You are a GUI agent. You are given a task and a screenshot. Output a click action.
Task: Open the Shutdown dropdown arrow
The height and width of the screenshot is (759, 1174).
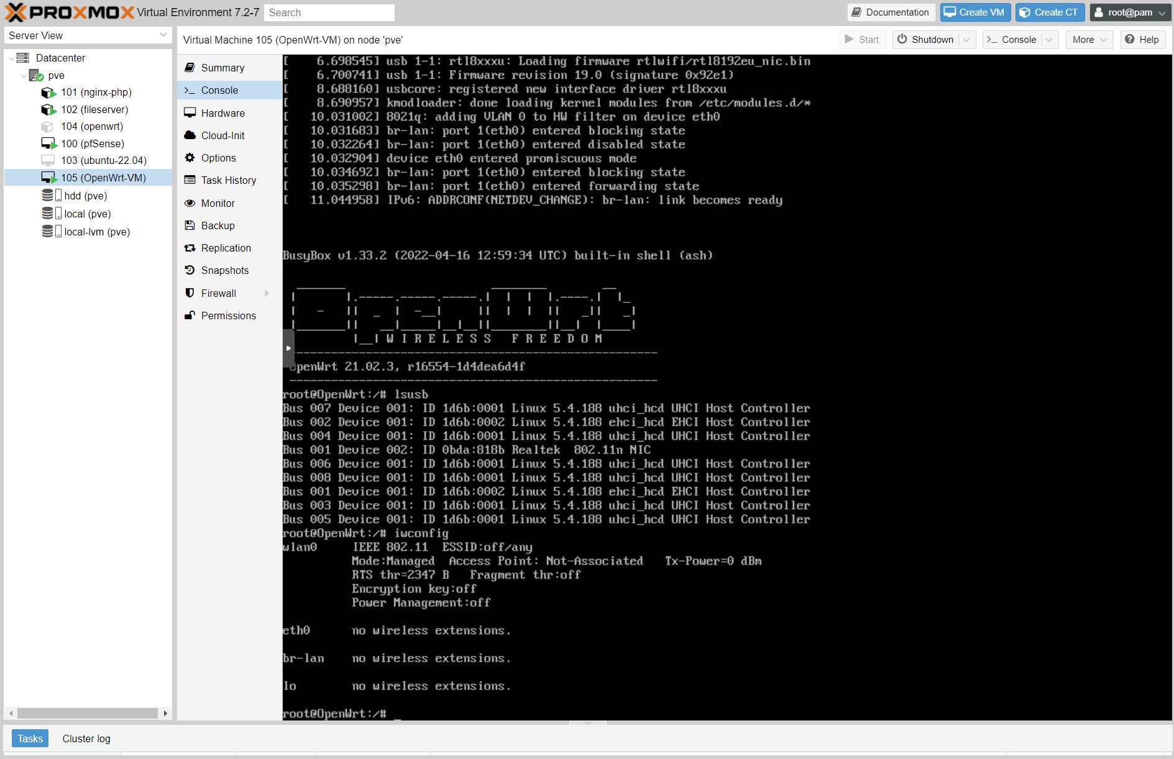(966, 40)
